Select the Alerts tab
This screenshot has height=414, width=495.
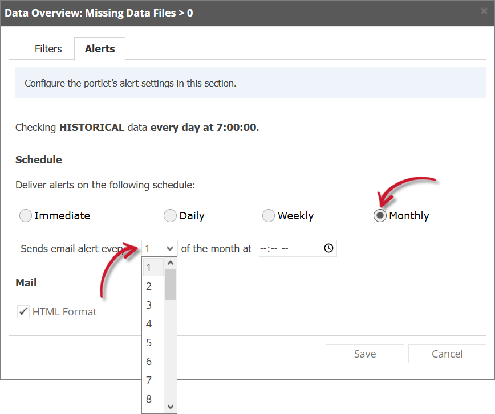[x=99, y=48]
